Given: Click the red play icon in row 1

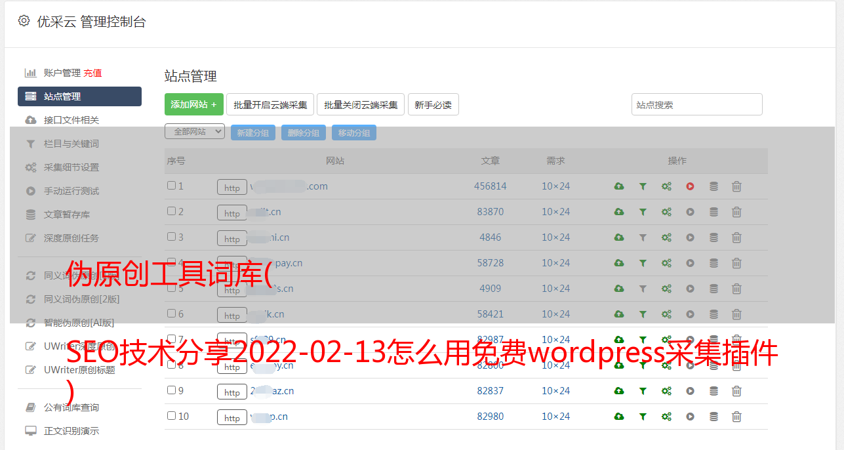Looking at the screenshot, I should click(690, 186).
